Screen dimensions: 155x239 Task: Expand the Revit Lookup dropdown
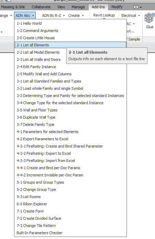pos(104,15)
